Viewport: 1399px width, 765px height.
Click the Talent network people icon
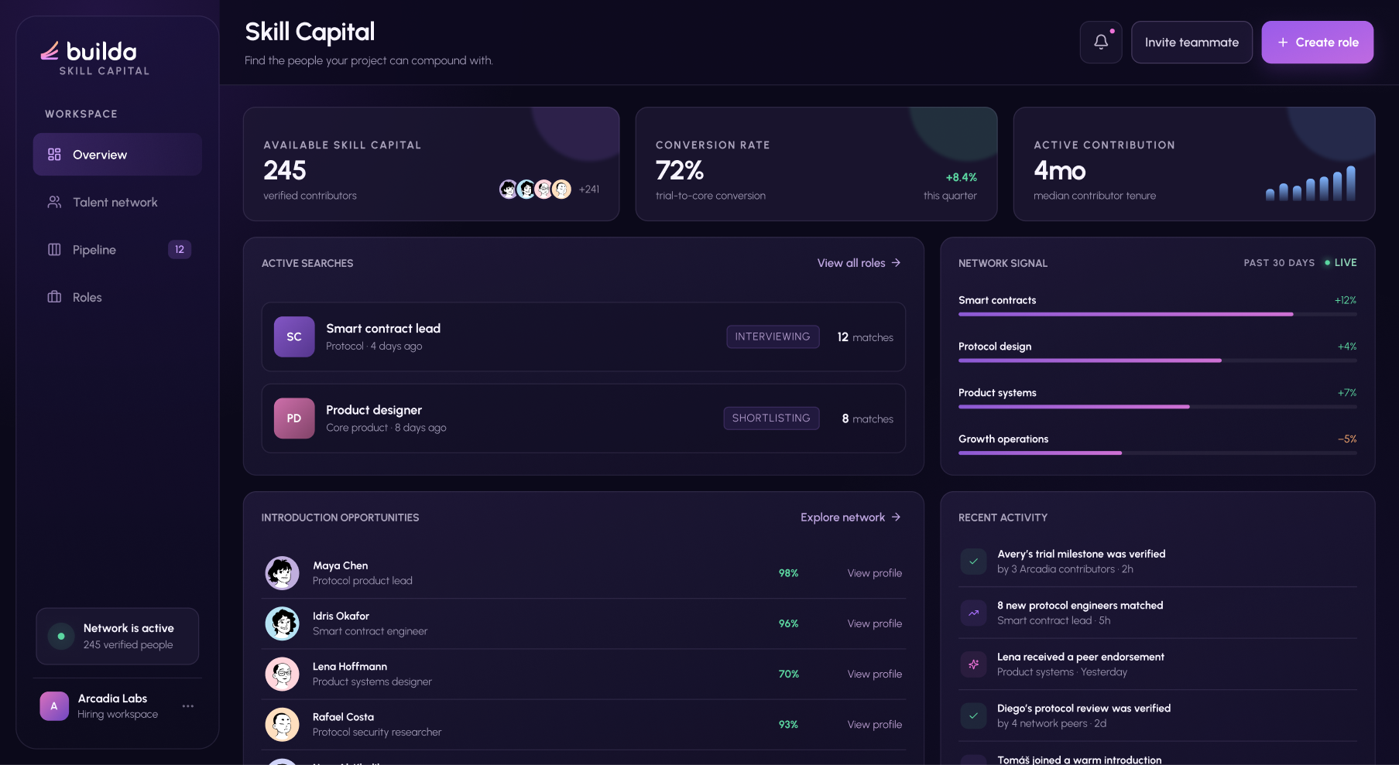[x=54, y=202]
